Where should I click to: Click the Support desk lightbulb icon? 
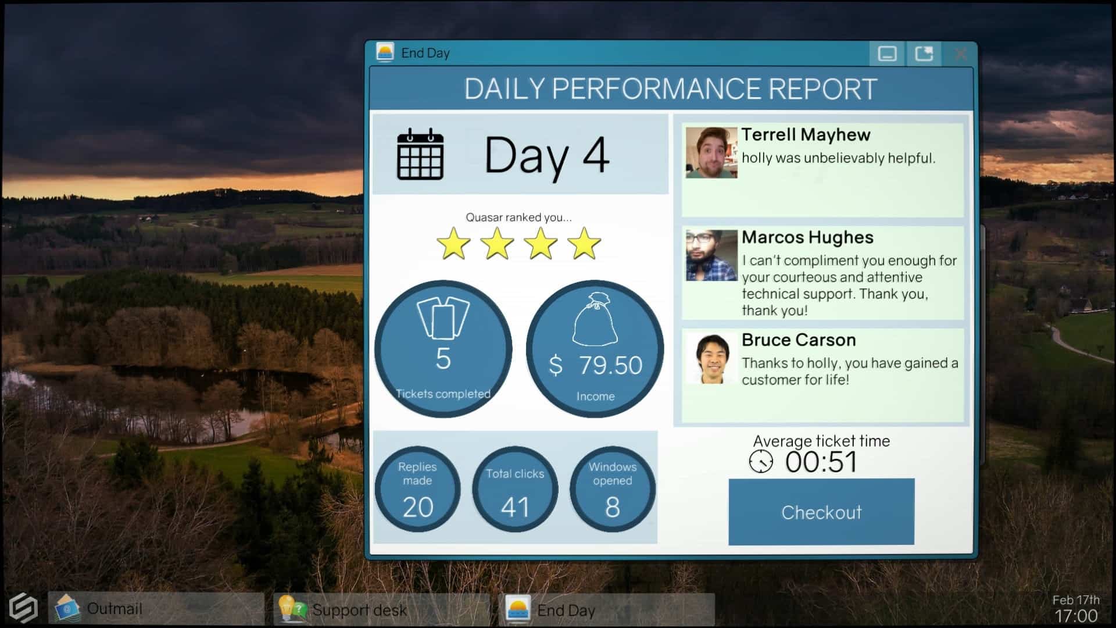292,608
